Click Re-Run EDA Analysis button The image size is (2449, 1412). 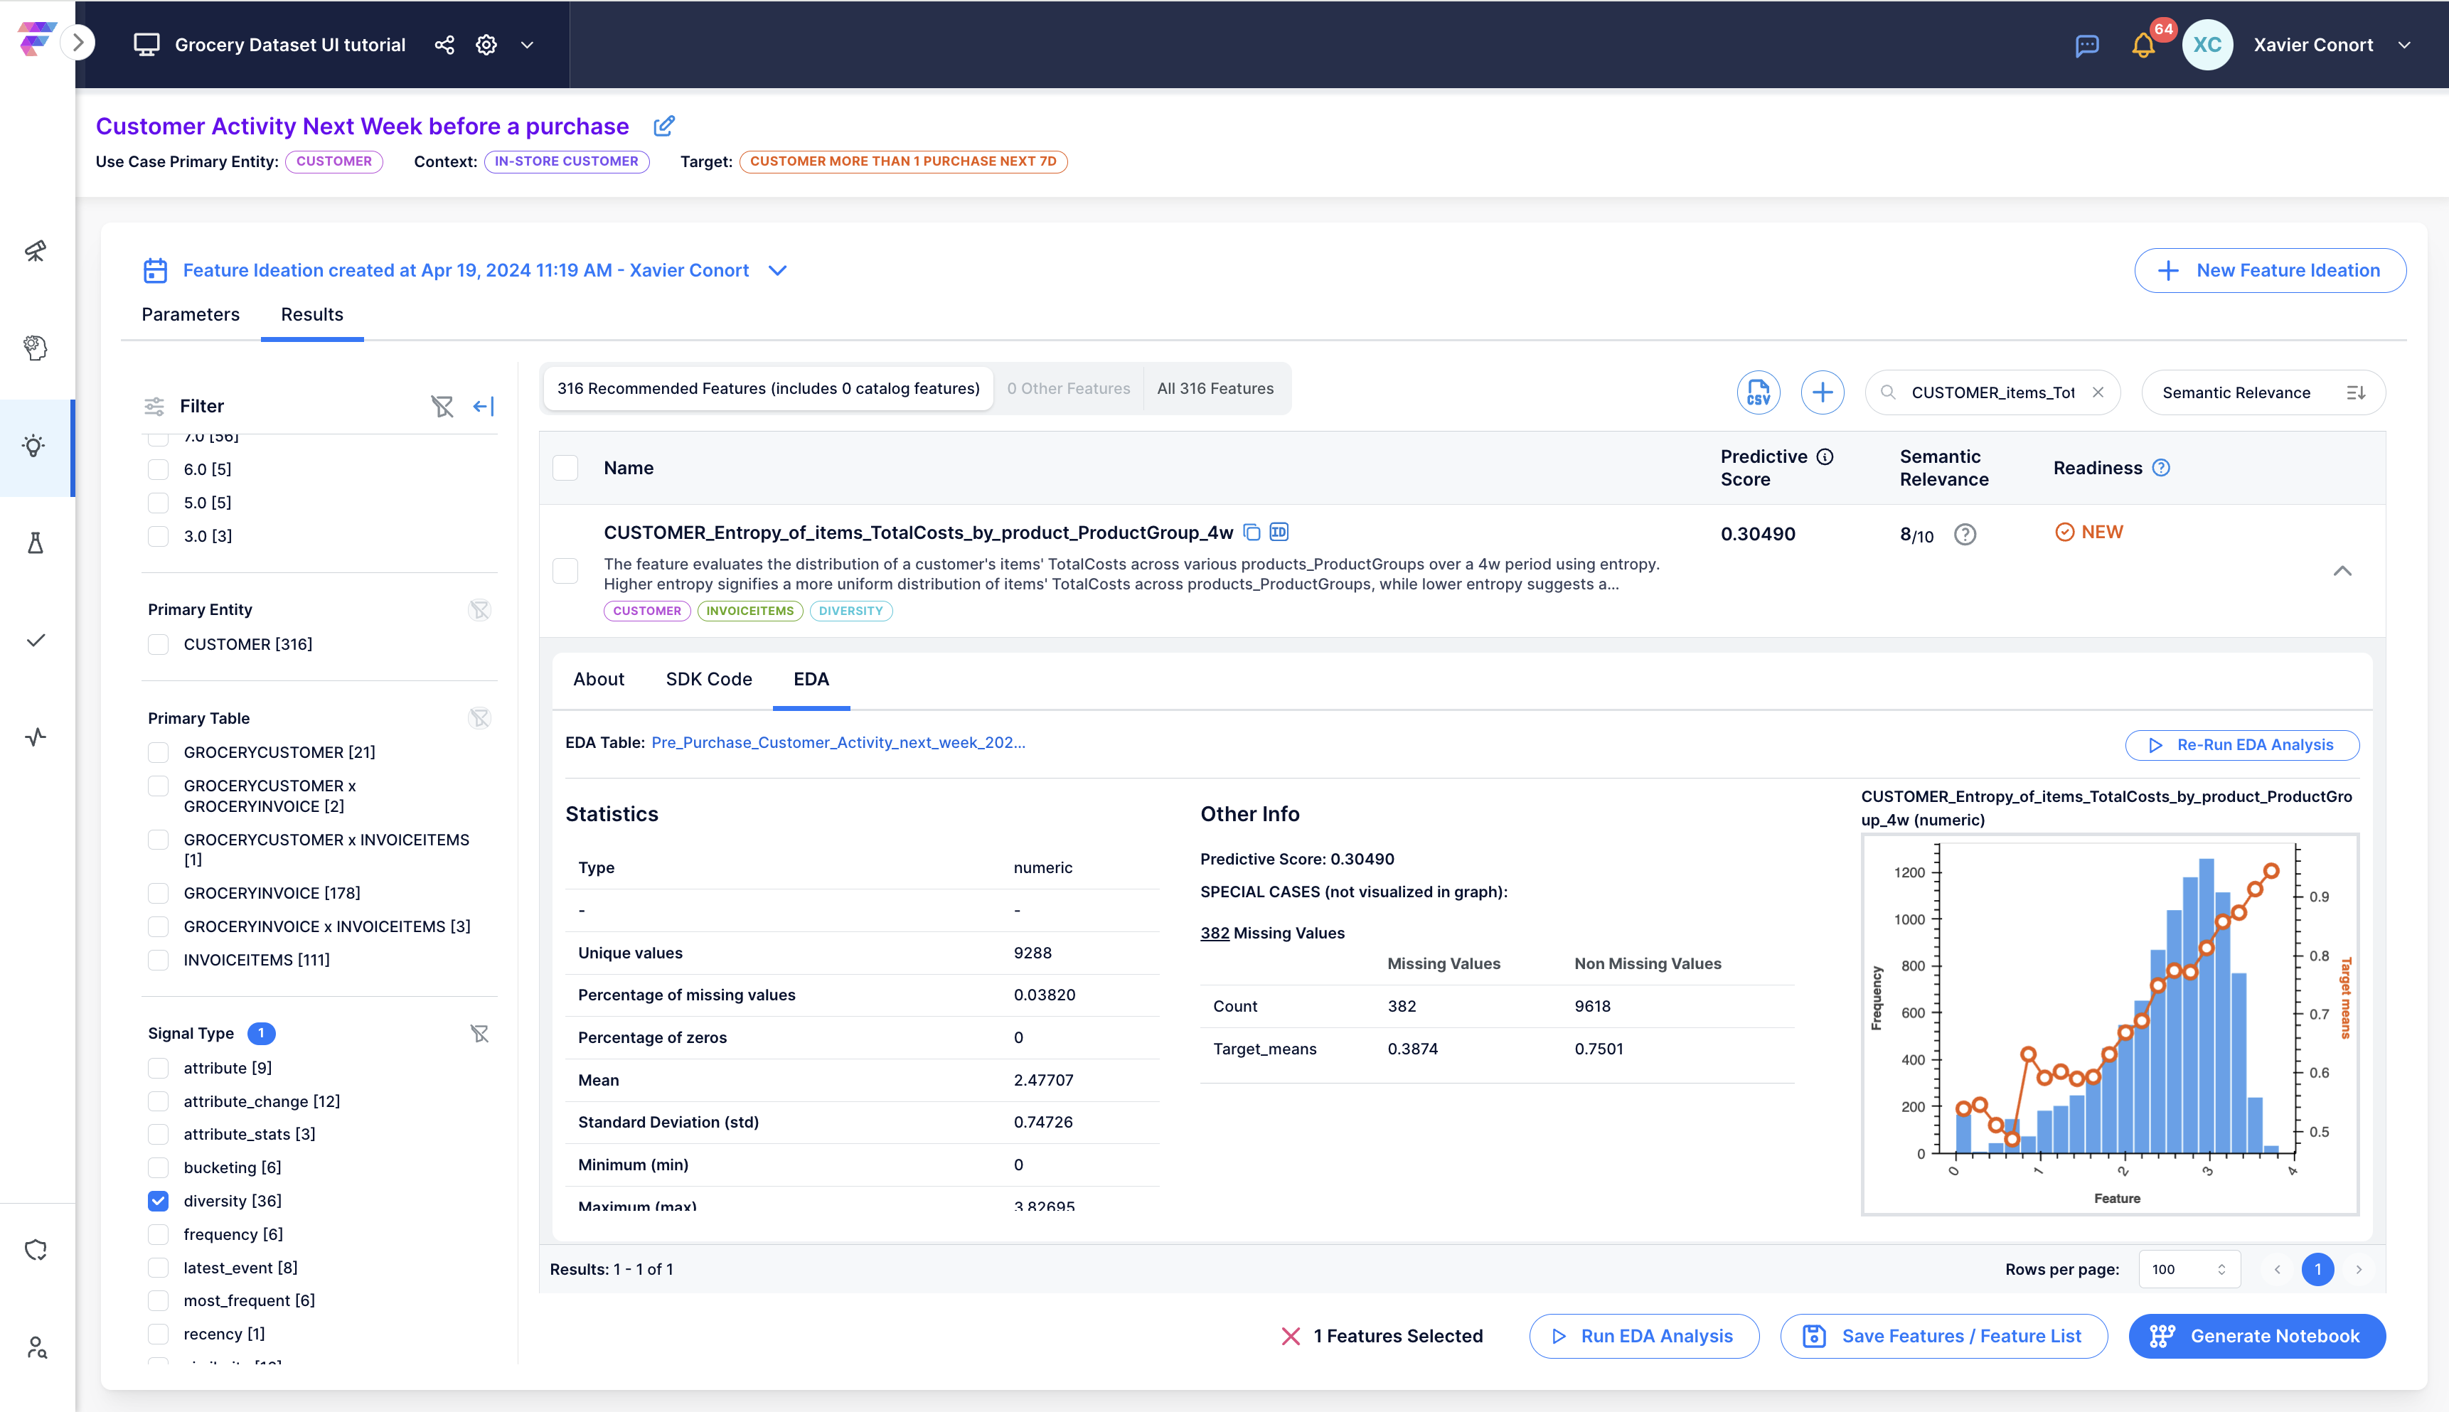click(2242, 745)
